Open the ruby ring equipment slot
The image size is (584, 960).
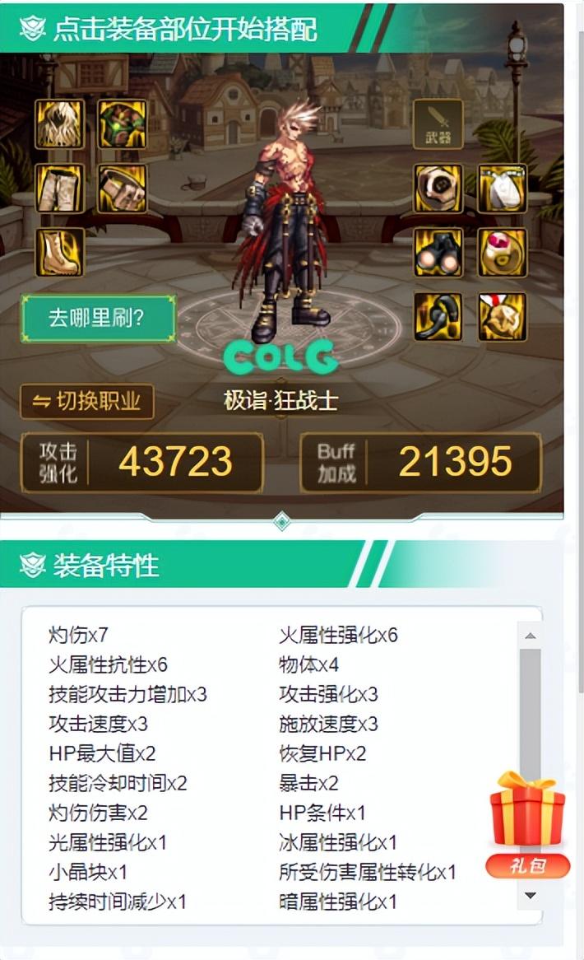pos(502,252)
